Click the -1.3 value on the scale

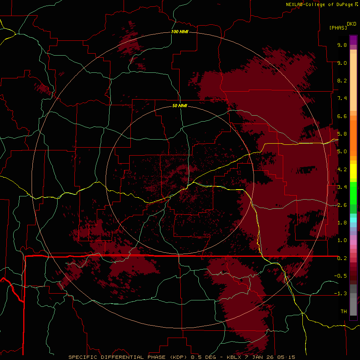pyautogui.click(x=340, y=294)
